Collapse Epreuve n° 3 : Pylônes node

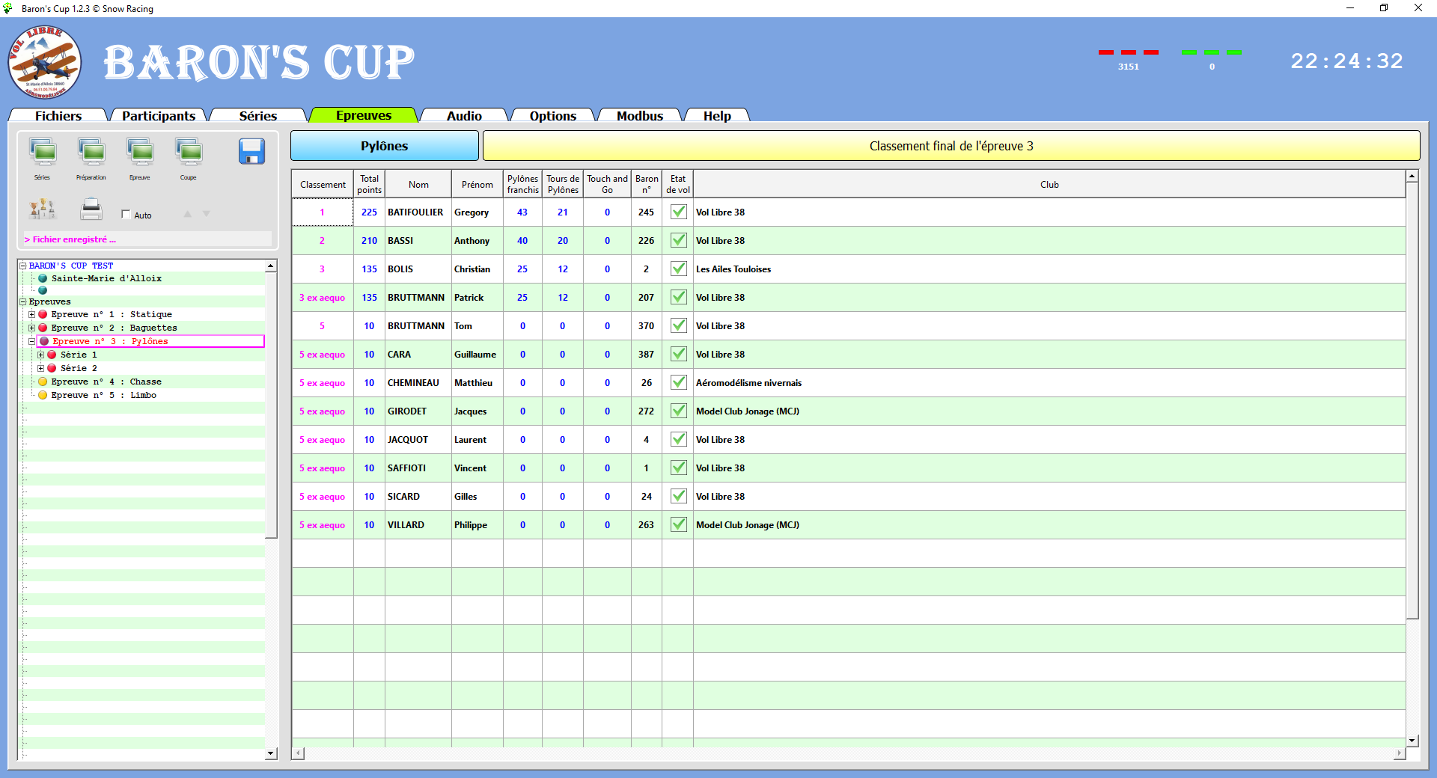31,341
